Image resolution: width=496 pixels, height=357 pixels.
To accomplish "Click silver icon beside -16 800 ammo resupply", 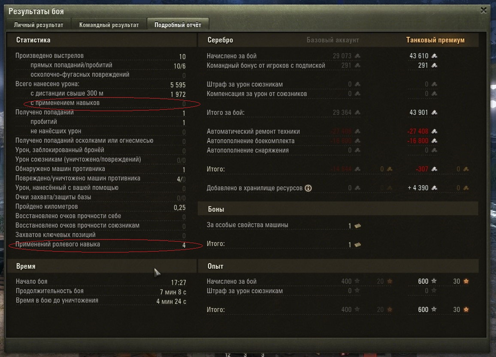I will coord(434,141).
